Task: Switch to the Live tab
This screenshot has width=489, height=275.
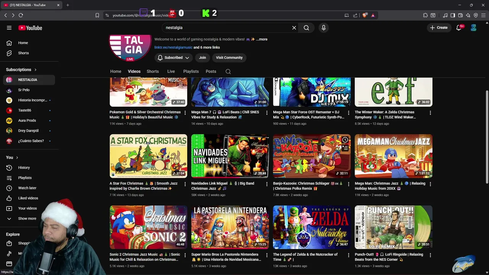Action: click(171, 71)
